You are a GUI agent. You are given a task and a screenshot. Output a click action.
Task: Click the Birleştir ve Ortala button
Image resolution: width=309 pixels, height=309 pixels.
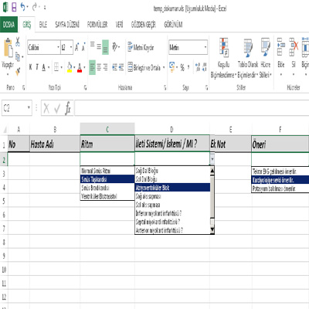click(x=146, y=67)
